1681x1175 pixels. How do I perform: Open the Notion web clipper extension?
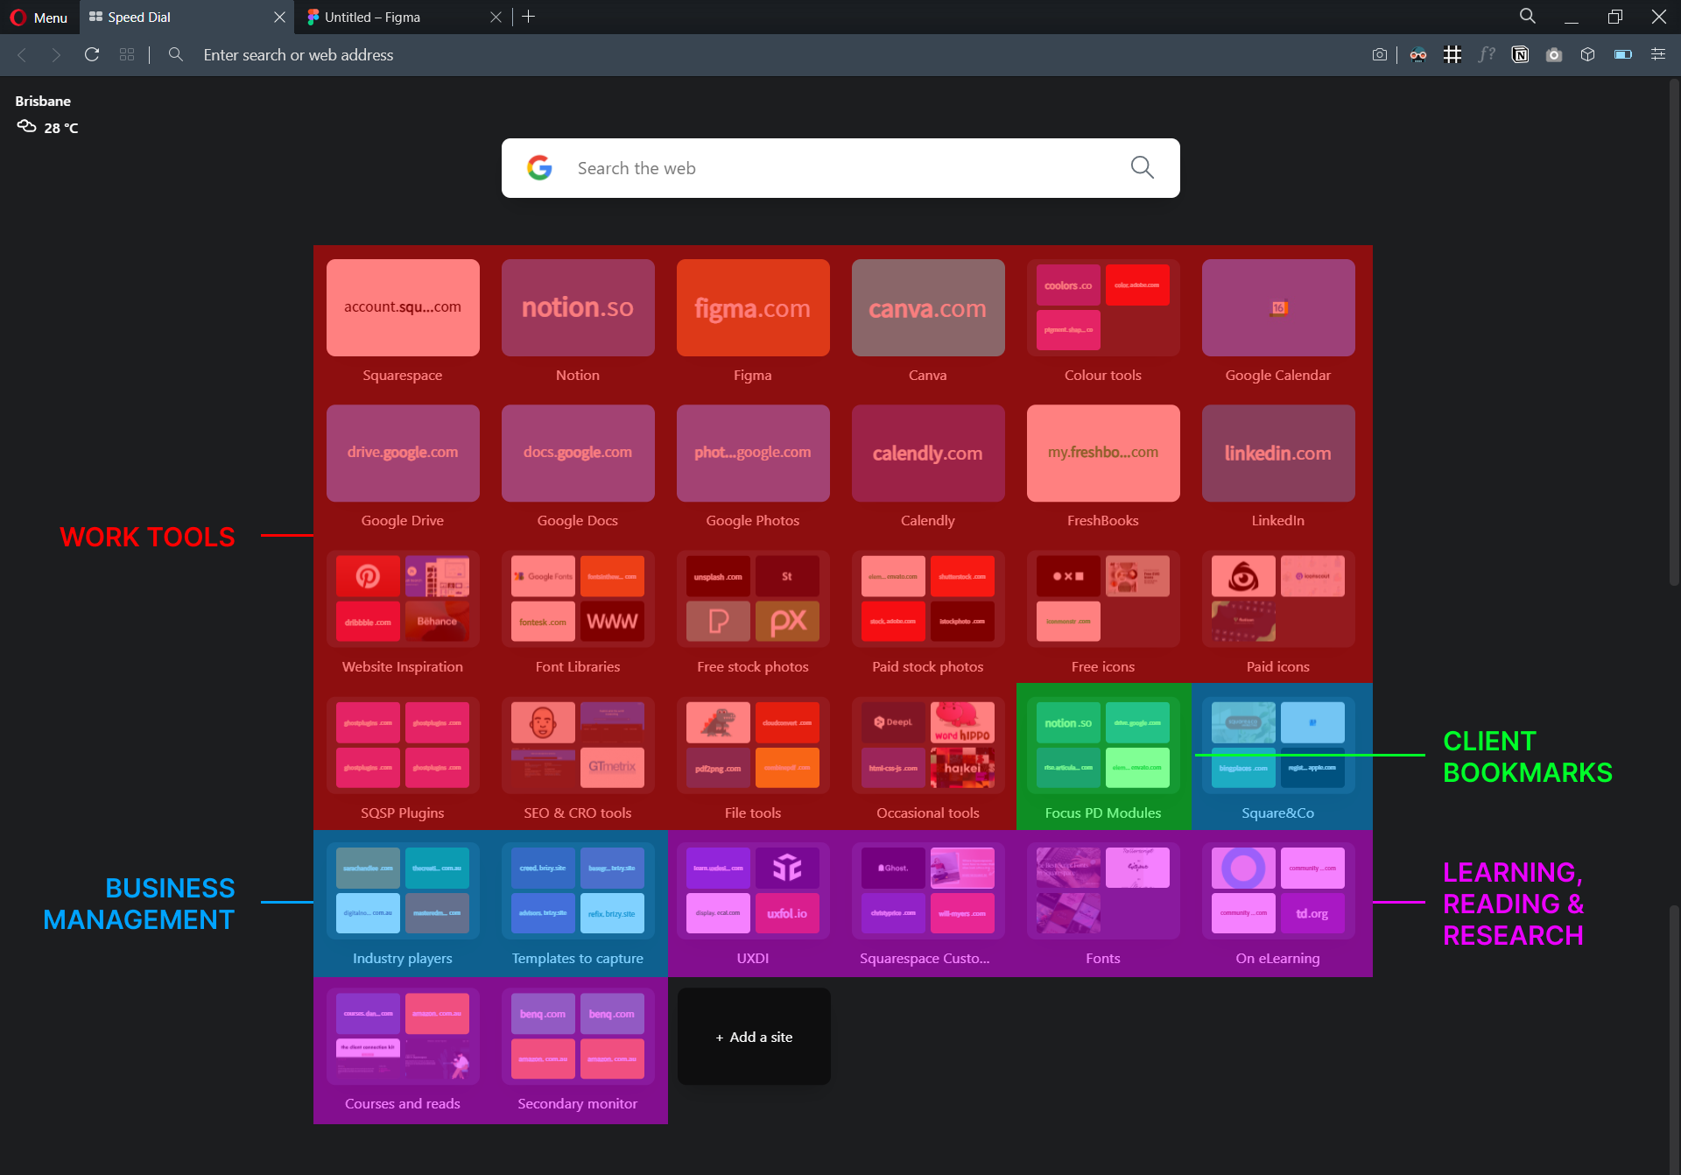(x=1521, y=54)
